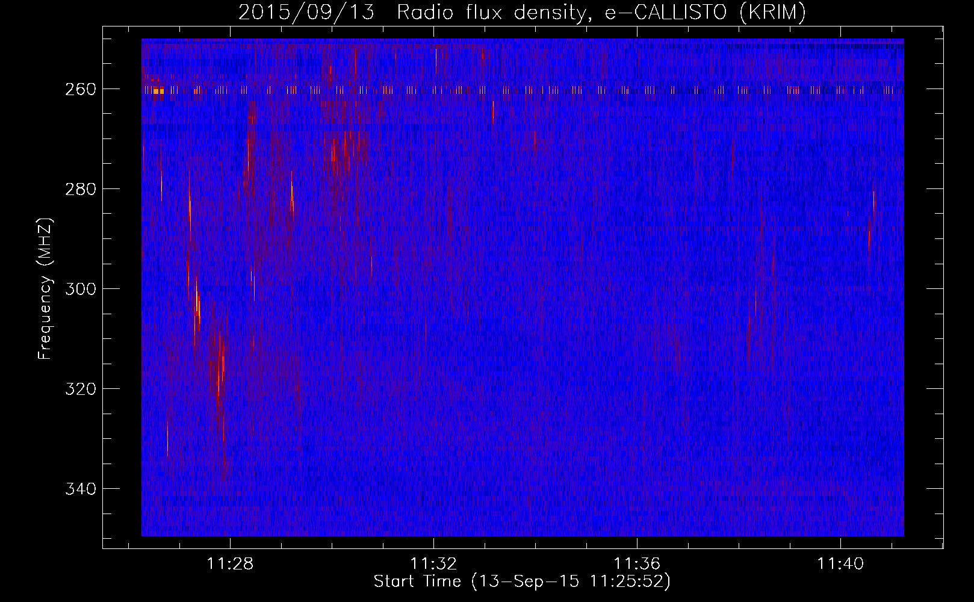This screenshot has height=602, width=974.
Task: Select the 320 frequency axis label
Action: pos(81,389)
